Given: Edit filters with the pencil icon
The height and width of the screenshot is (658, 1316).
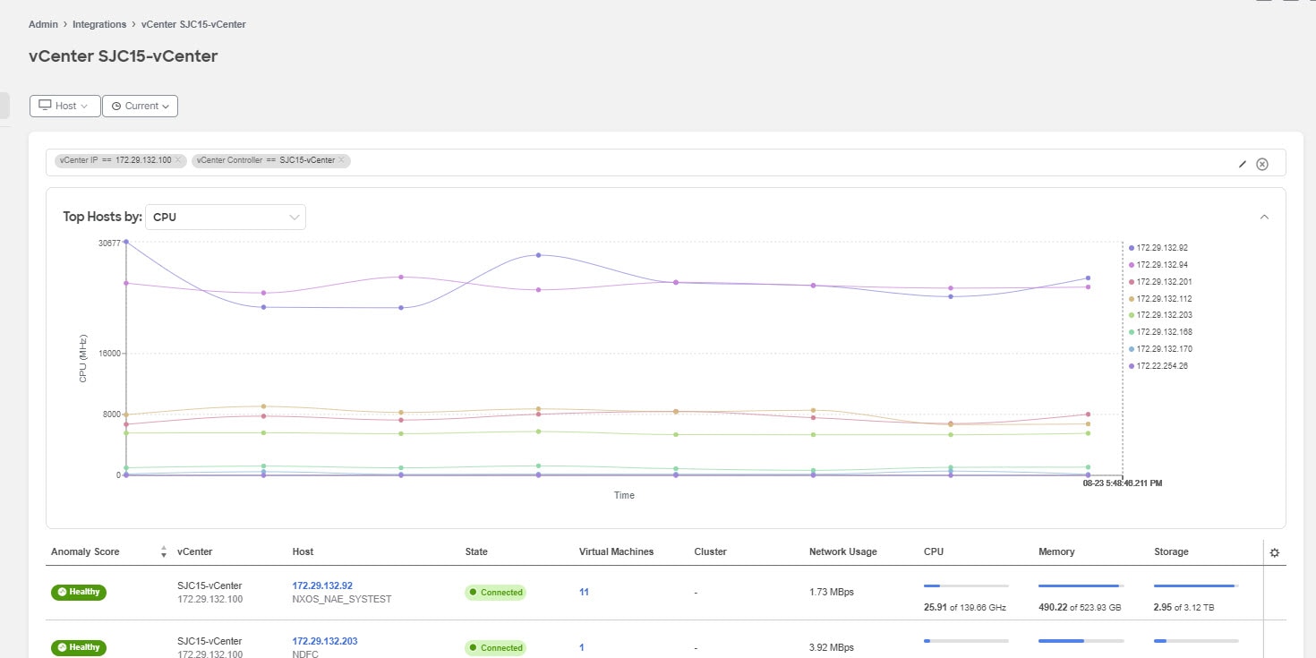Looking at the screenshot, I should (1243, 164).
